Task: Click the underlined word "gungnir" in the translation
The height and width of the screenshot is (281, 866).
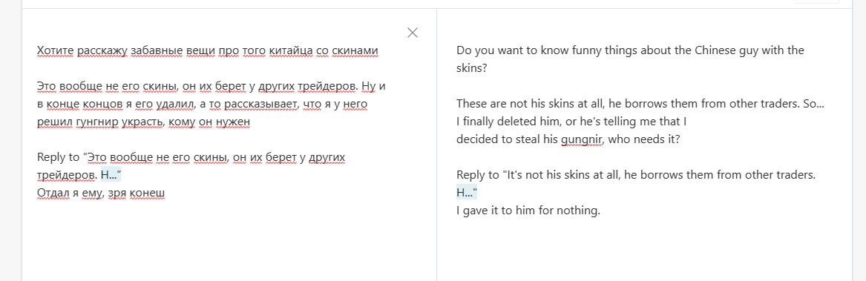Action: point(582,139)
